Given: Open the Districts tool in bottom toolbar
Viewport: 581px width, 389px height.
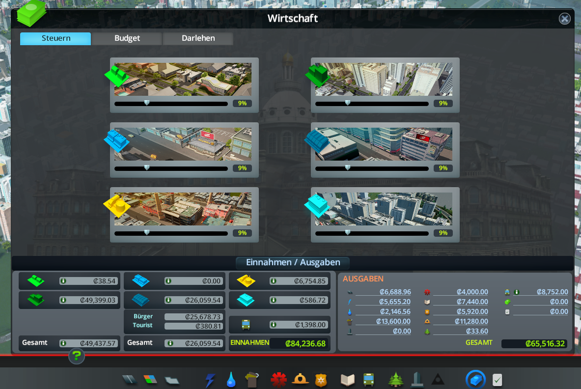Looking at the screenshot, I should (172, 380).
